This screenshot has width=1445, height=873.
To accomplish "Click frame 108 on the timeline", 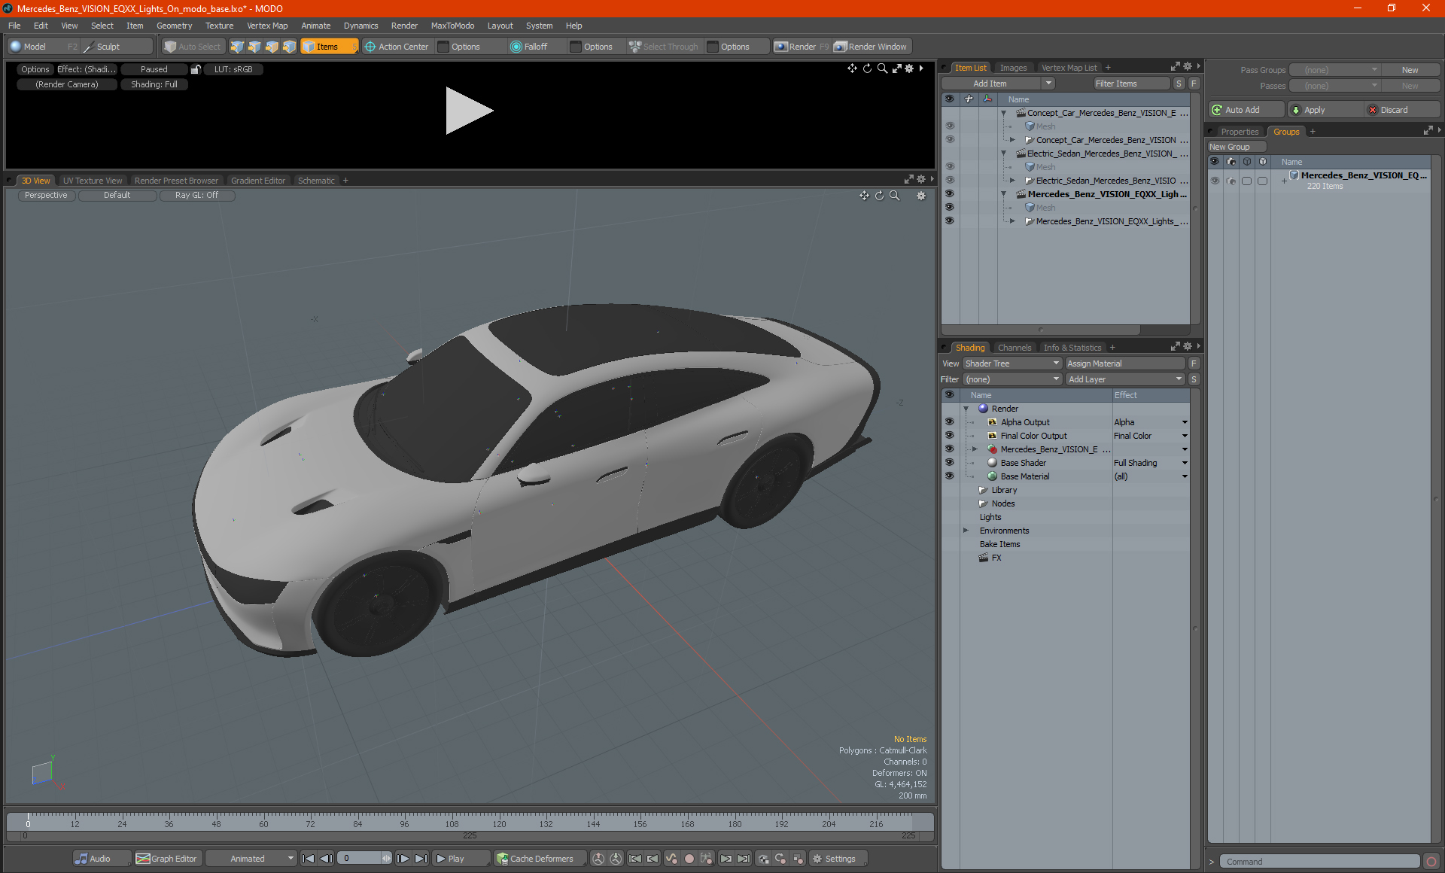I will (452, 817).
